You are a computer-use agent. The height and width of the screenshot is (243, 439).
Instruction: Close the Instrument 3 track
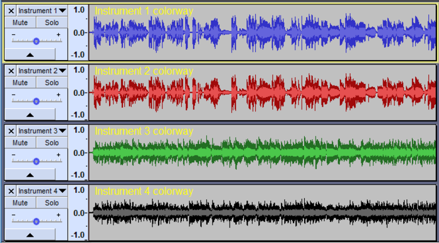click(11, 131)
